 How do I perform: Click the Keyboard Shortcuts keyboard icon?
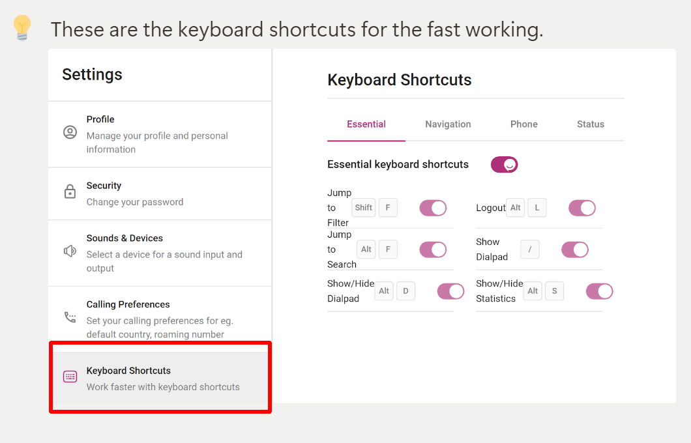(x=70, y=377)
